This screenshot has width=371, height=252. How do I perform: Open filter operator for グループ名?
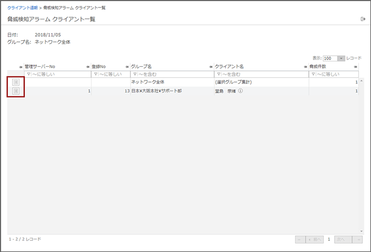(135, 74)
